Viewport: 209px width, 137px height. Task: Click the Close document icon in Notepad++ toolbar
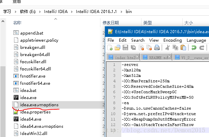coord(141,47)
